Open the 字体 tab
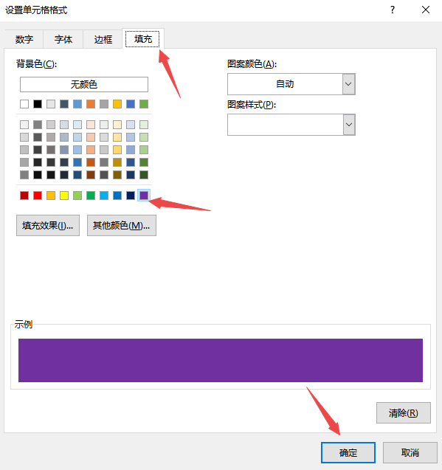 (63, 39)
